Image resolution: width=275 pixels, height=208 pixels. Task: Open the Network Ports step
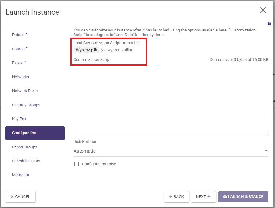25,91
